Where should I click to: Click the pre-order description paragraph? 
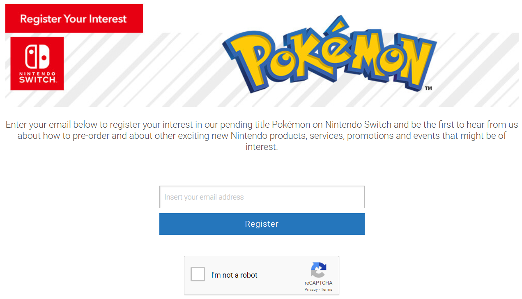point(262,136)
